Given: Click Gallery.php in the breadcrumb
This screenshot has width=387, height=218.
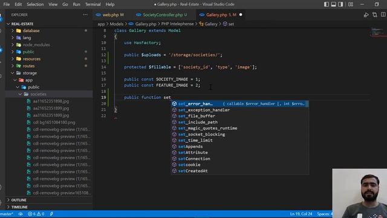Looking at the screenshot, I should pos(146,24).
